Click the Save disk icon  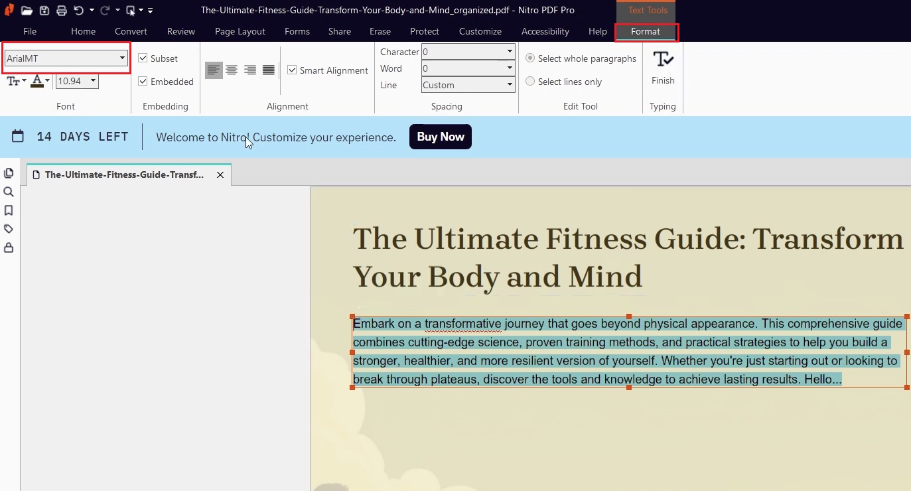point(44,11)
